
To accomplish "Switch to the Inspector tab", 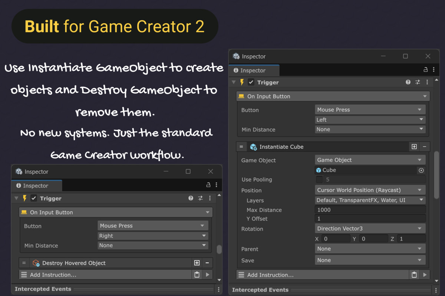I will point(254,70).
